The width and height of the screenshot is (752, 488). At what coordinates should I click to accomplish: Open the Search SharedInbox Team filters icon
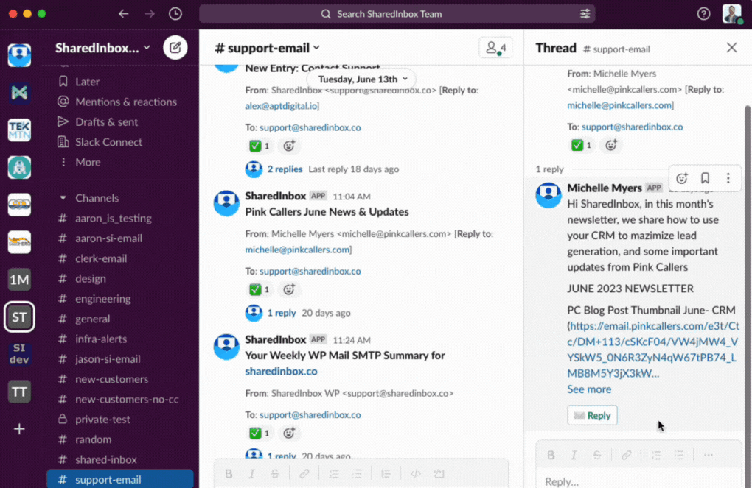pyautogui.click(x=585, y=13)
